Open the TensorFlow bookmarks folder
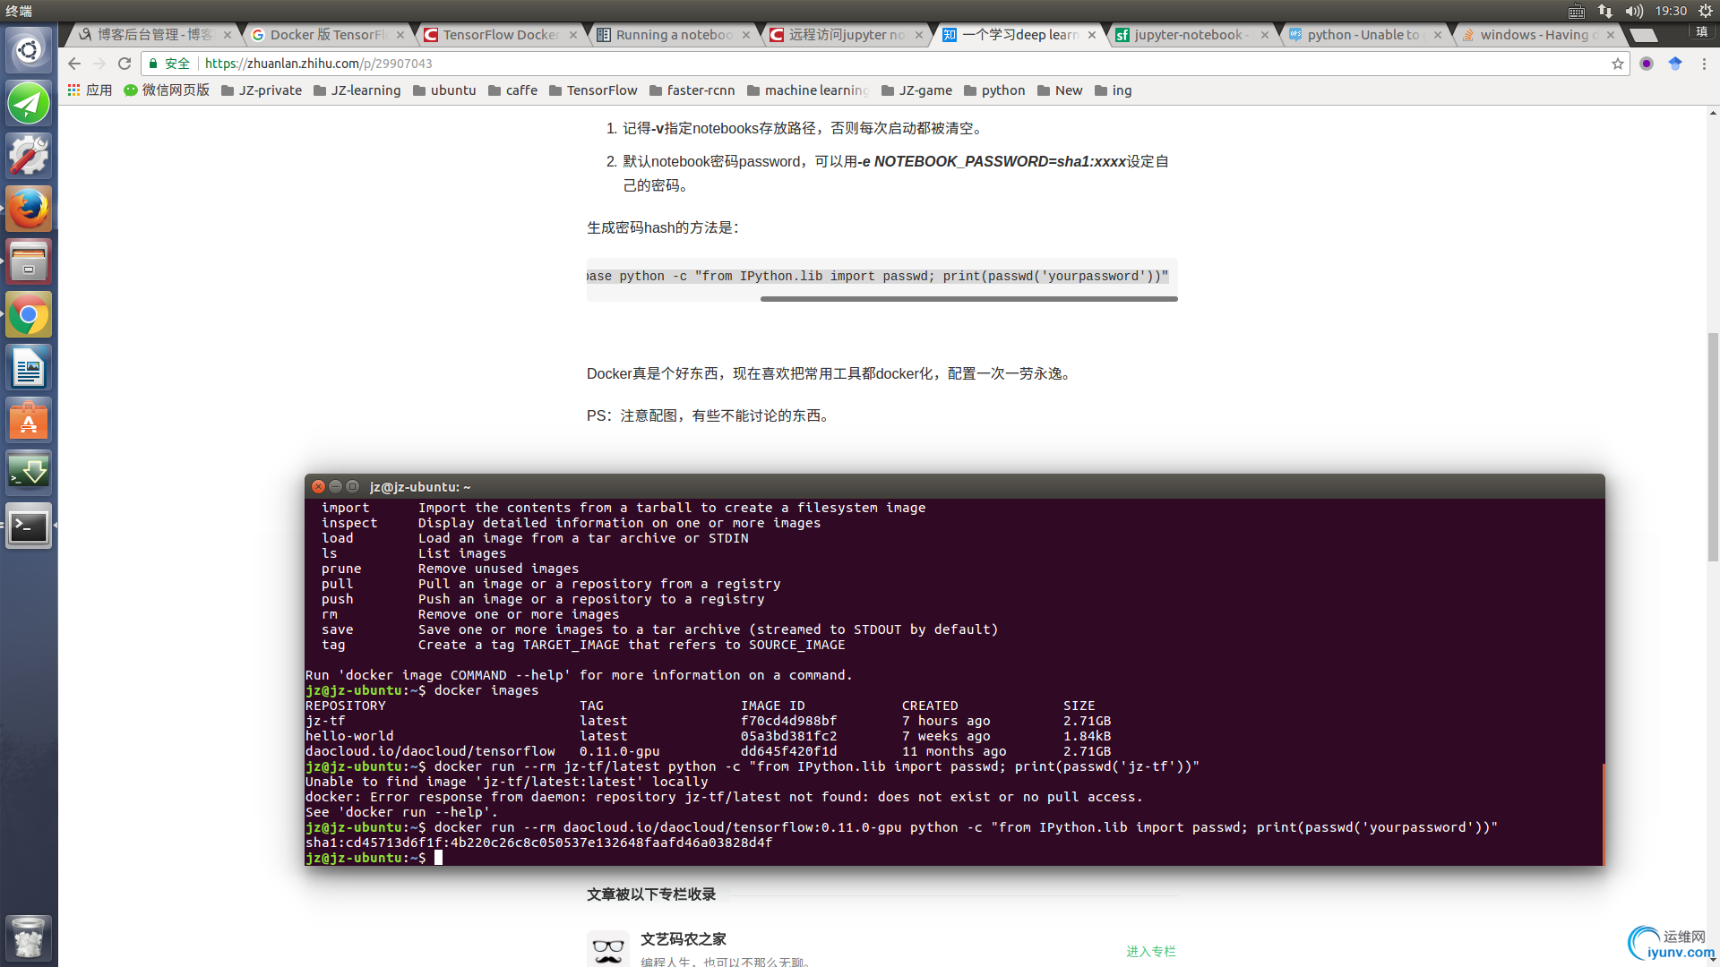This screenshot has height=967, width=1720. click(x=593, y=90)
